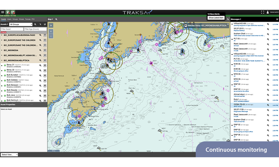This screenshot has width=279, height=167.
Task: Enter fullscreen mode via top bar icon
Action: pos(262,12)
